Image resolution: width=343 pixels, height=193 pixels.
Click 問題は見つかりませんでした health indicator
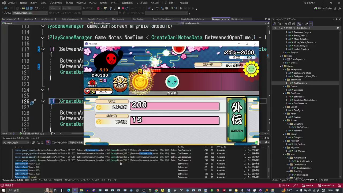coord(32,133)
